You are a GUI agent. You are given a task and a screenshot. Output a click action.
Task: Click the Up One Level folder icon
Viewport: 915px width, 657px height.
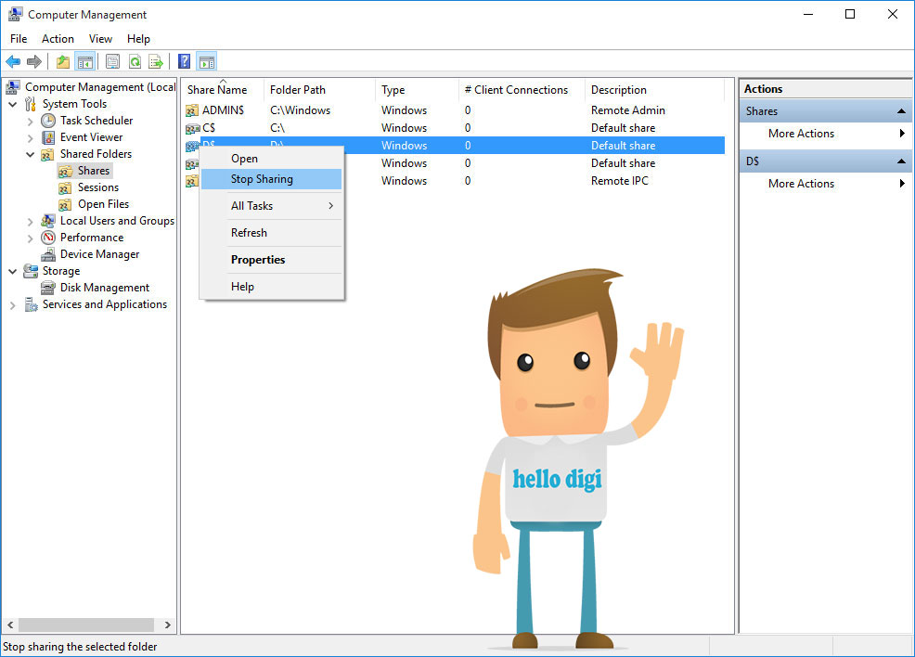point(63,61)
